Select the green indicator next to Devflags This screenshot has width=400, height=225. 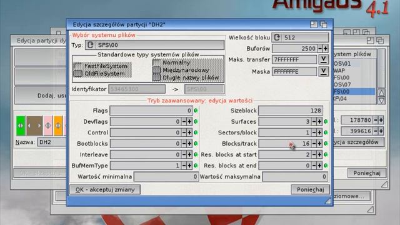click(196, 121)
